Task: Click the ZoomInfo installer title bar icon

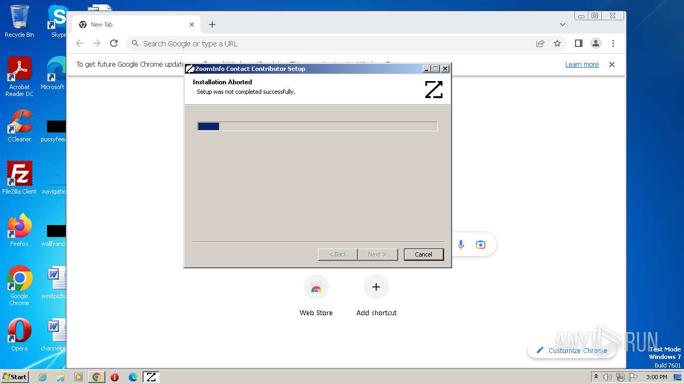Action: coord(190,69)
